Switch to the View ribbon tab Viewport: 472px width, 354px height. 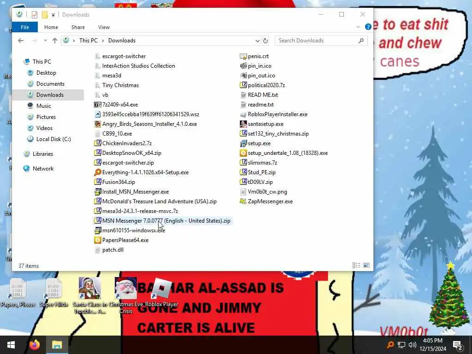click(104, 27)
